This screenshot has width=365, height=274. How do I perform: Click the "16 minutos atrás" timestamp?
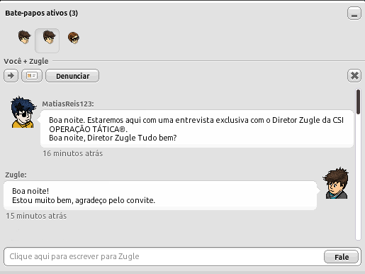pyautogui.click(x=73, y=153)
